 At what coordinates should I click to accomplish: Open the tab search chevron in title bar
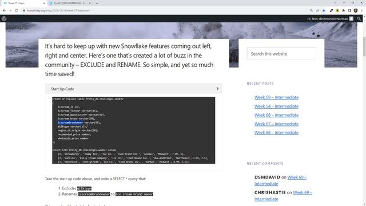335,3
